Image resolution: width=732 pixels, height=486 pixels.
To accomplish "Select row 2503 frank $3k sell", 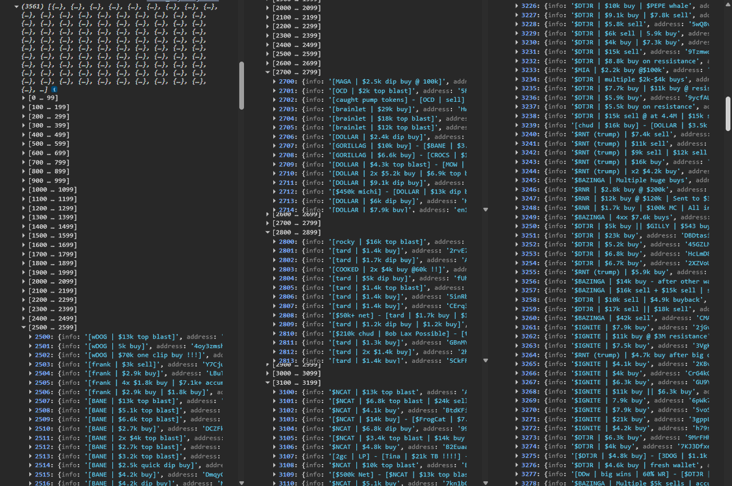I will [x=126, y=364].
